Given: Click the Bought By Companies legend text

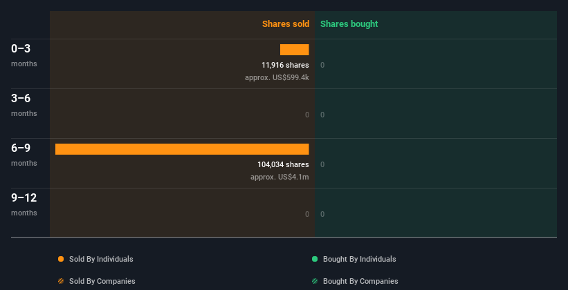Looking at the screenshot, I should tap(360, 281).
